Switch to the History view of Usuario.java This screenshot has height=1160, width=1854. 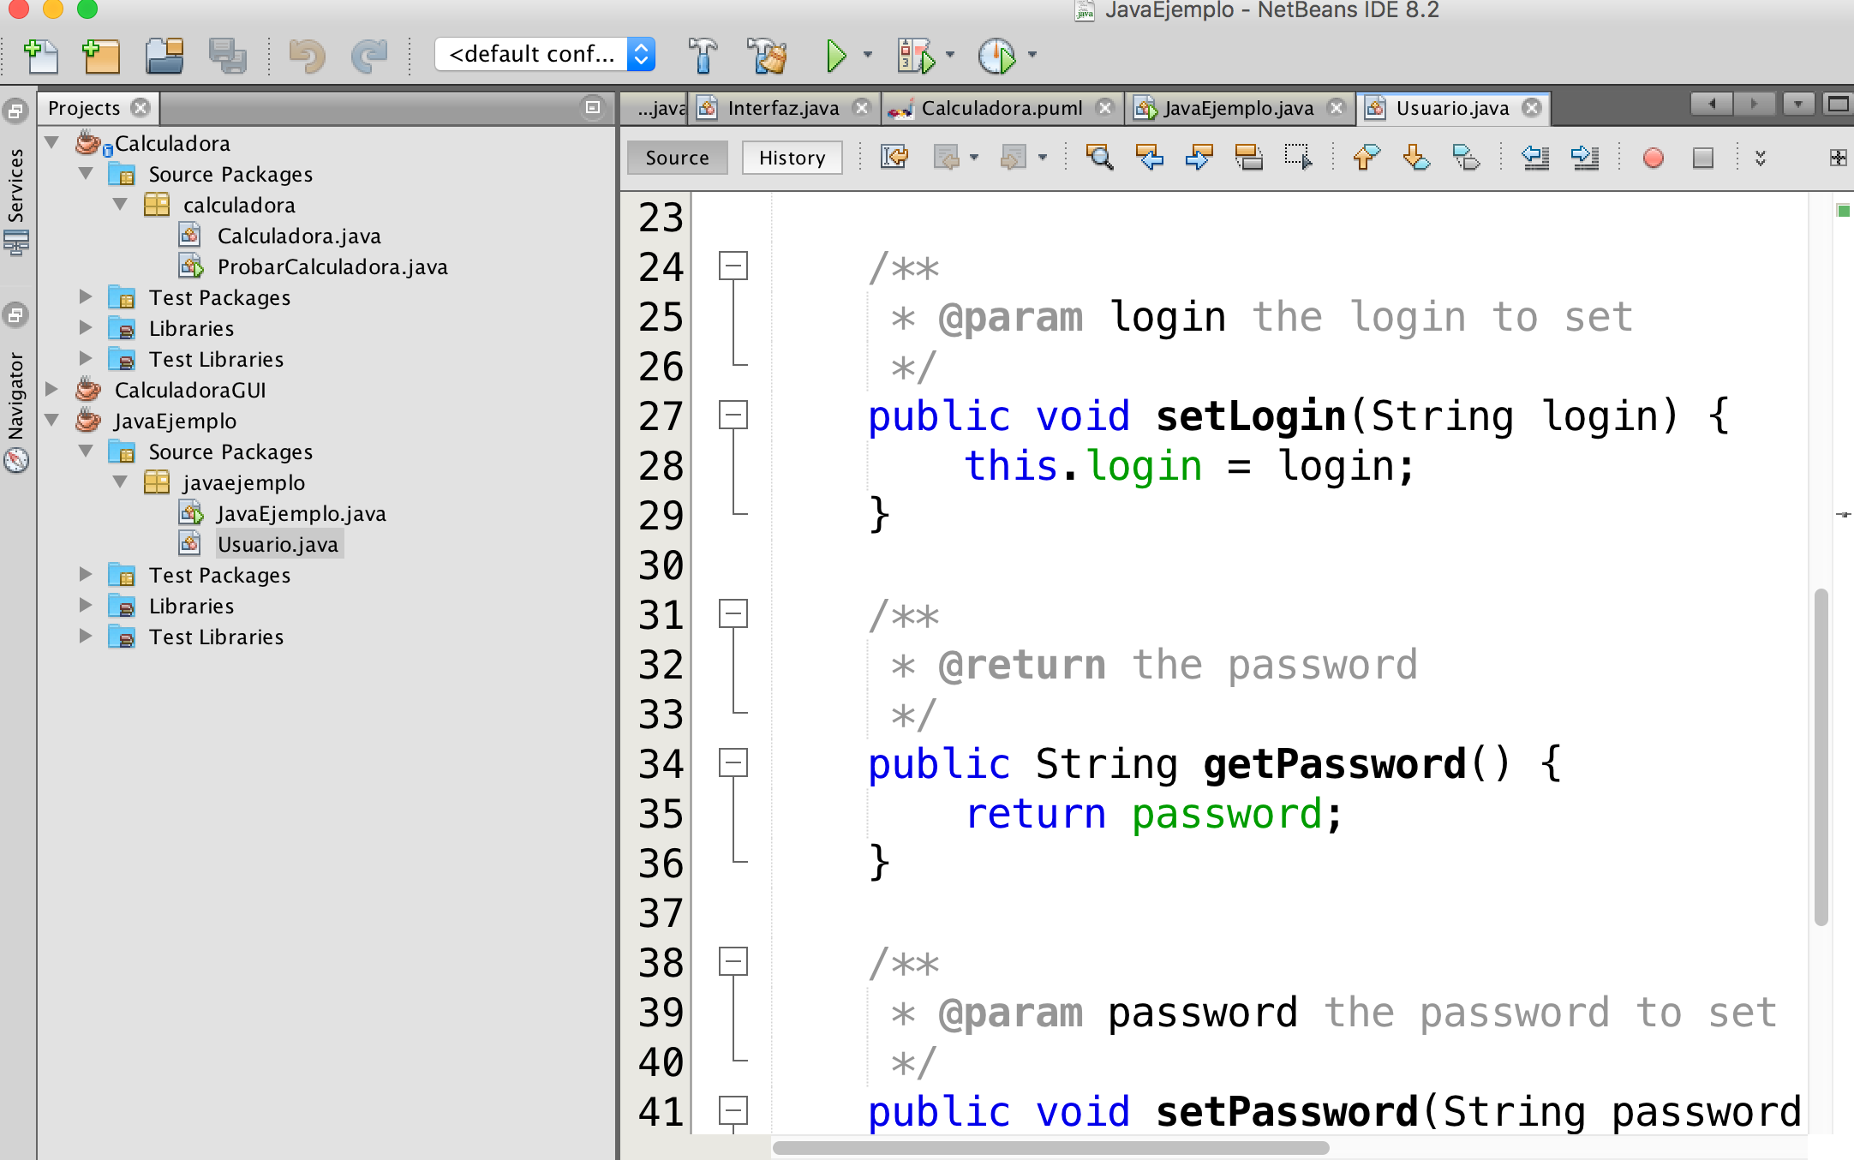[791, 158]
